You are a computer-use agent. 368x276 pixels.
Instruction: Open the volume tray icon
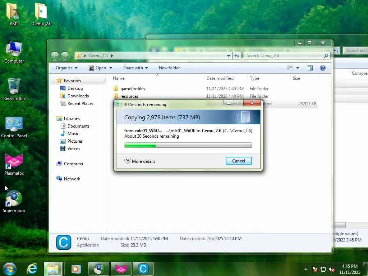coord(332,269)
